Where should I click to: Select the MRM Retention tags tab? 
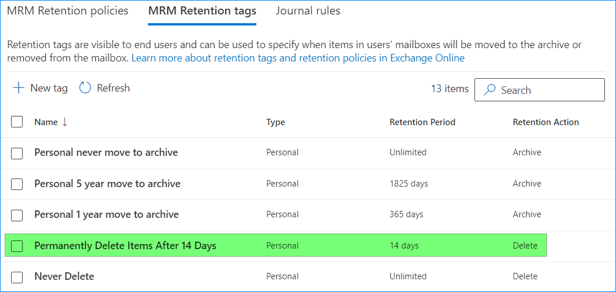pyautogui.click(x=202, y=11)
